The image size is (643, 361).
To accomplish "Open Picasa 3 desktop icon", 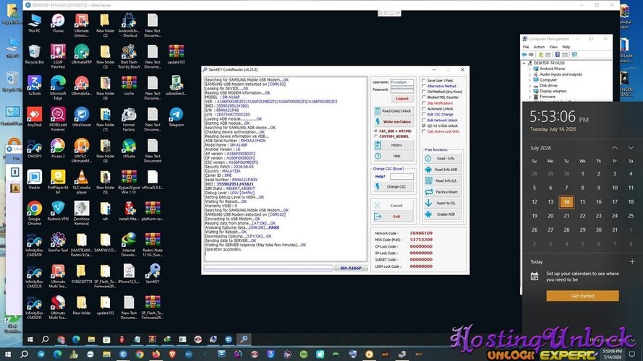I will (x=58, y=149).
